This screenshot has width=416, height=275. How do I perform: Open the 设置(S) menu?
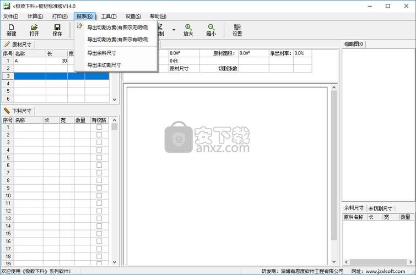(x=133, y=16)
